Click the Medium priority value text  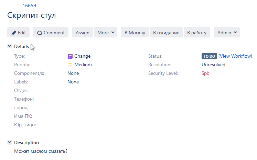click(x=83, y=65)
